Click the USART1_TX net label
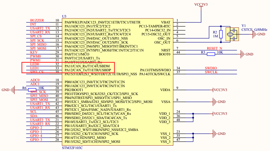Viewport: 270px width, 151px height. tap(40, 104)
